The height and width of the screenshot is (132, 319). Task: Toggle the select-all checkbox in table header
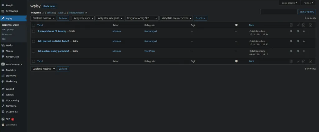pyautogui.click(x=33, y=25)
